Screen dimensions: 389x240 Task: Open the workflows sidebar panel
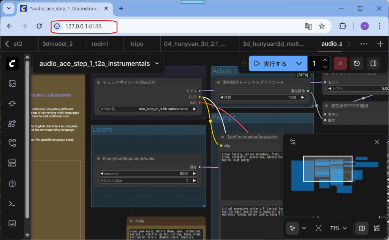coord(12,143)
